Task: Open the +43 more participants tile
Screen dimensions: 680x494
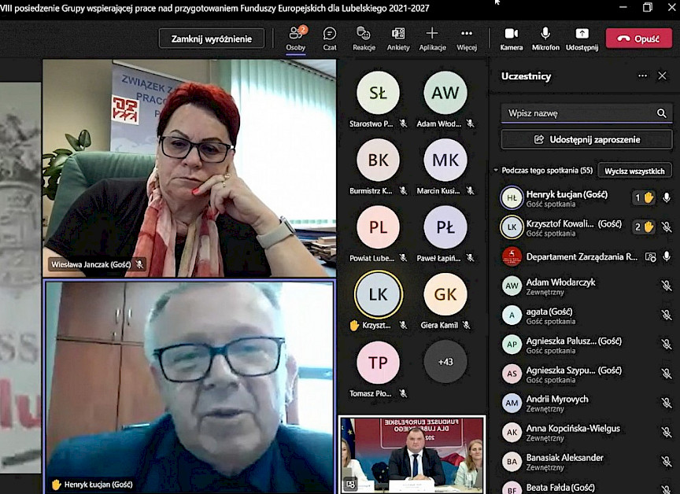Action: (x=445, y=362)
